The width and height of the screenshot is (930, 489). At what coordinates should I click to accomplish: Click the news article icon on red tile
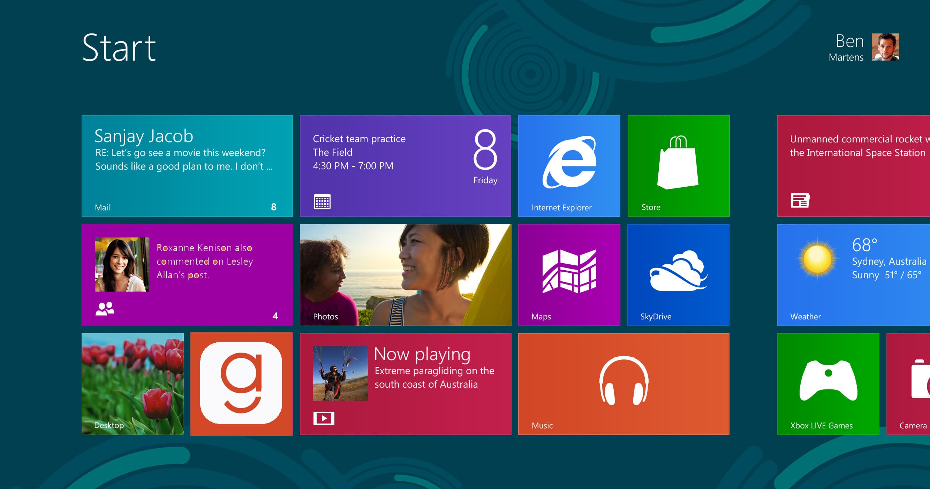(x=800, y=201)
